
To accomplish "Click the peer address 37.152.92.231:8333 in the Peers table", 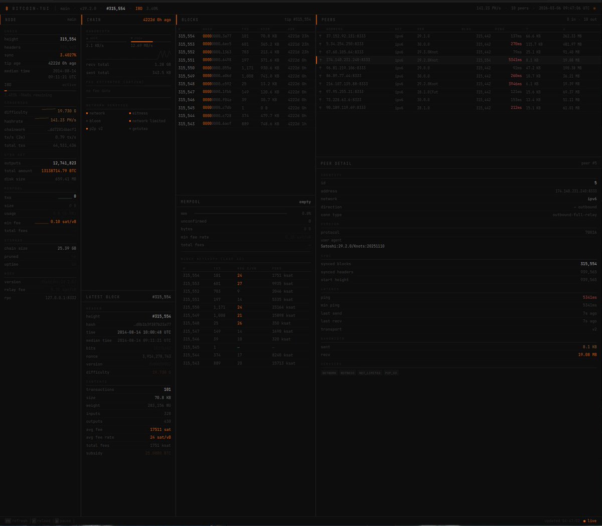I will (346, 36).
